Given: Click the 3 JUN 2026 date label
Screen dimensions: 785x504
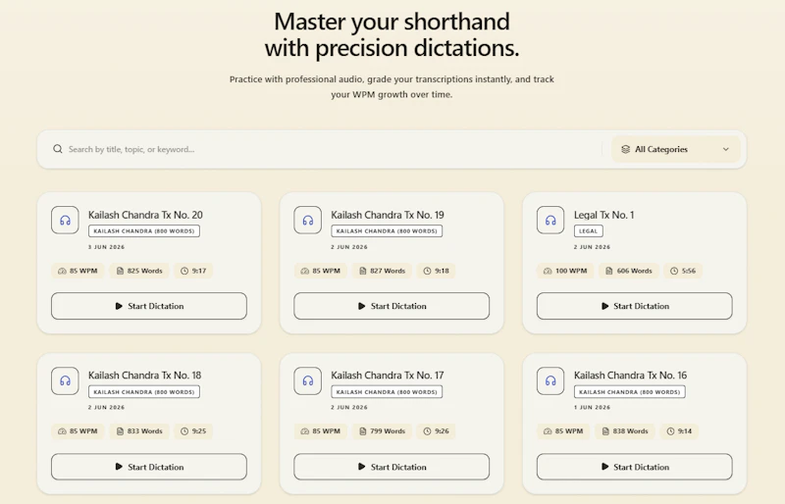Looking at the screenshot, I should point(107,247).
